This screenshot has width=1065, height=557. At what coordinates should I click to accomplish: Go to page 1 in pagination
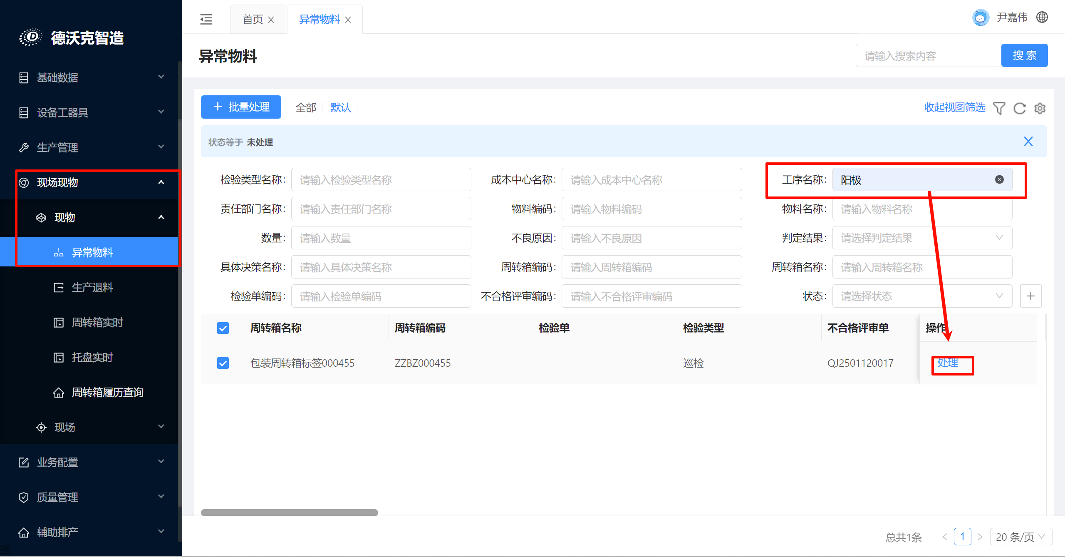click(x=963, y=537)
